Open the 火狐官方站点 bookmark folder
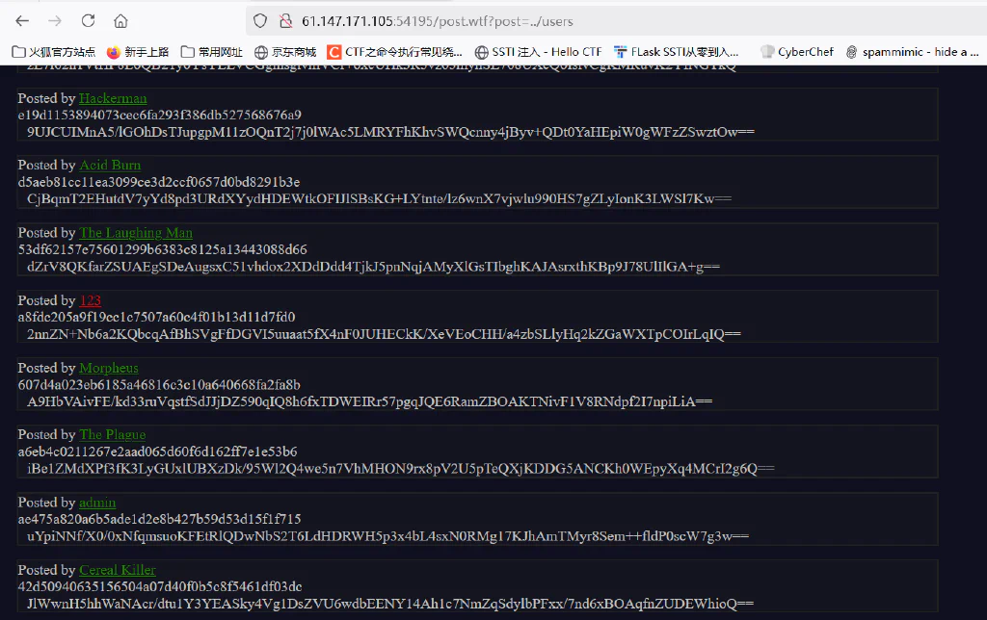The image size is (987, 620). tap(54, 52)
